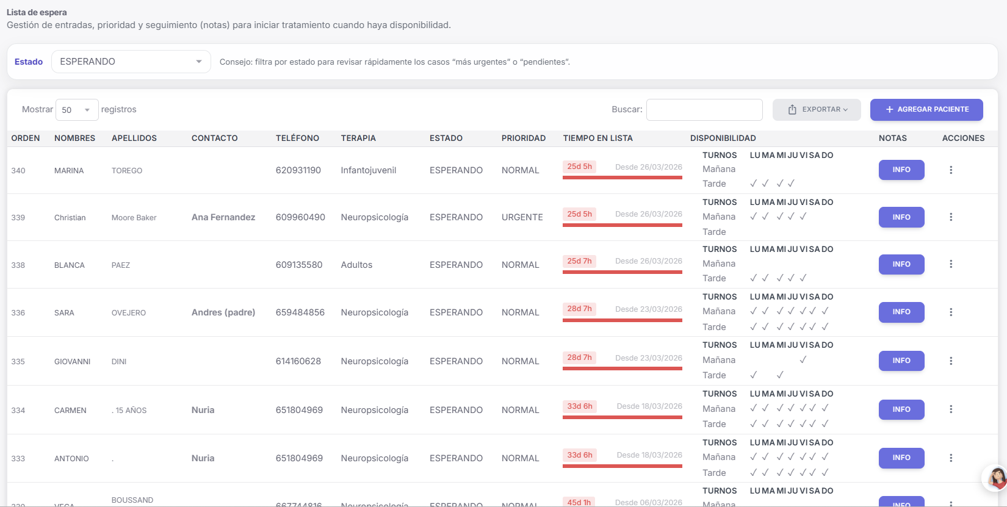The height and width of the screenshot is (507, 1007).
Task: Open actions menu for CARMEN row
Action: click(x=950, y=409)
